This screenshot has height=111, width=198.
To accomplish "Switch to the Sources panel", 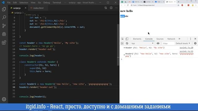I will pos(160,39).
